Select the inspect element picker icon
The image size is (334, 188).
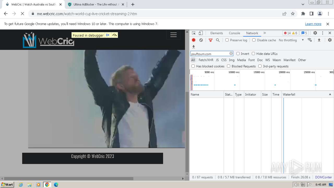194,33
